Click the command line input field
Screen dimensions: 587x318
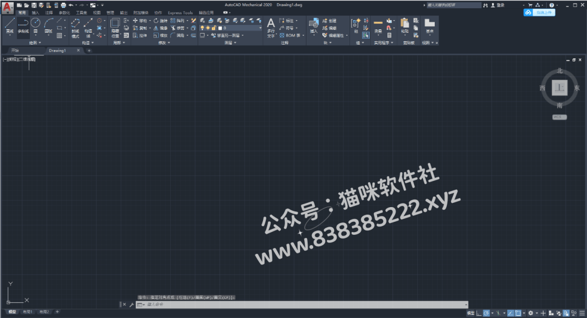pos(302,304)
